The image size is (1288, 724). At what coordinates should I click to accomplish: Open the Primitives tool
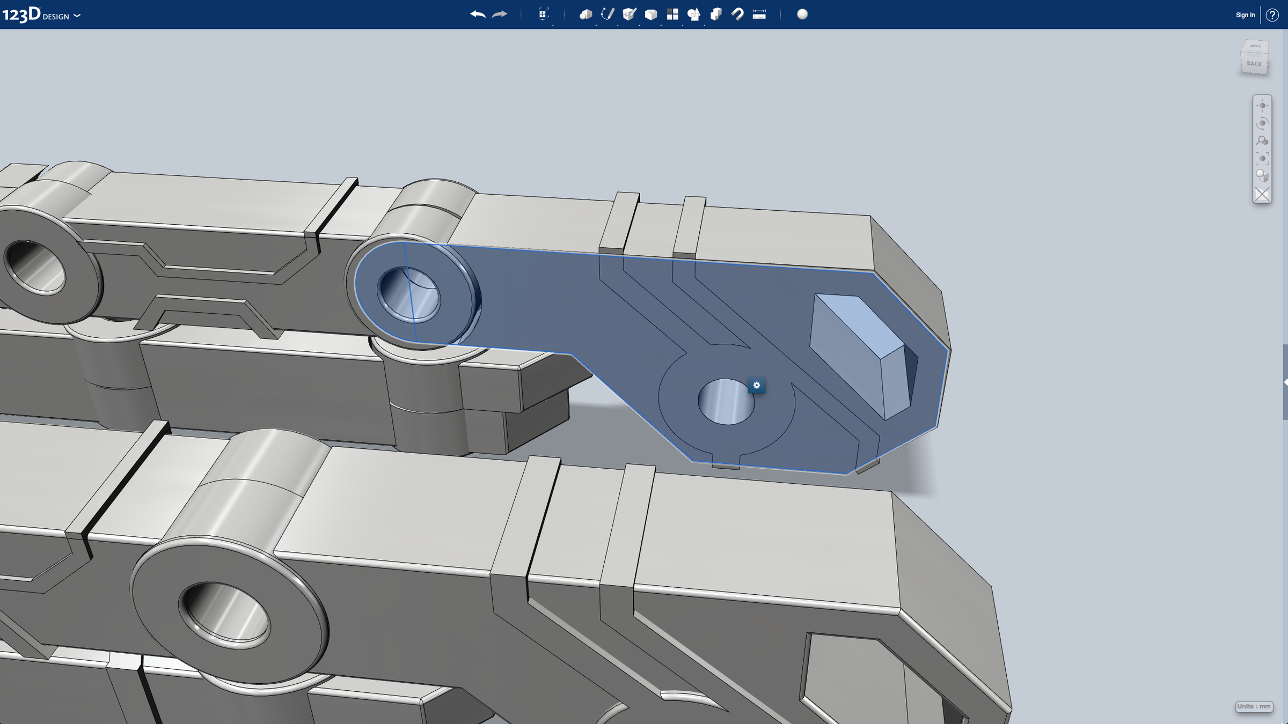click(586, 14)
